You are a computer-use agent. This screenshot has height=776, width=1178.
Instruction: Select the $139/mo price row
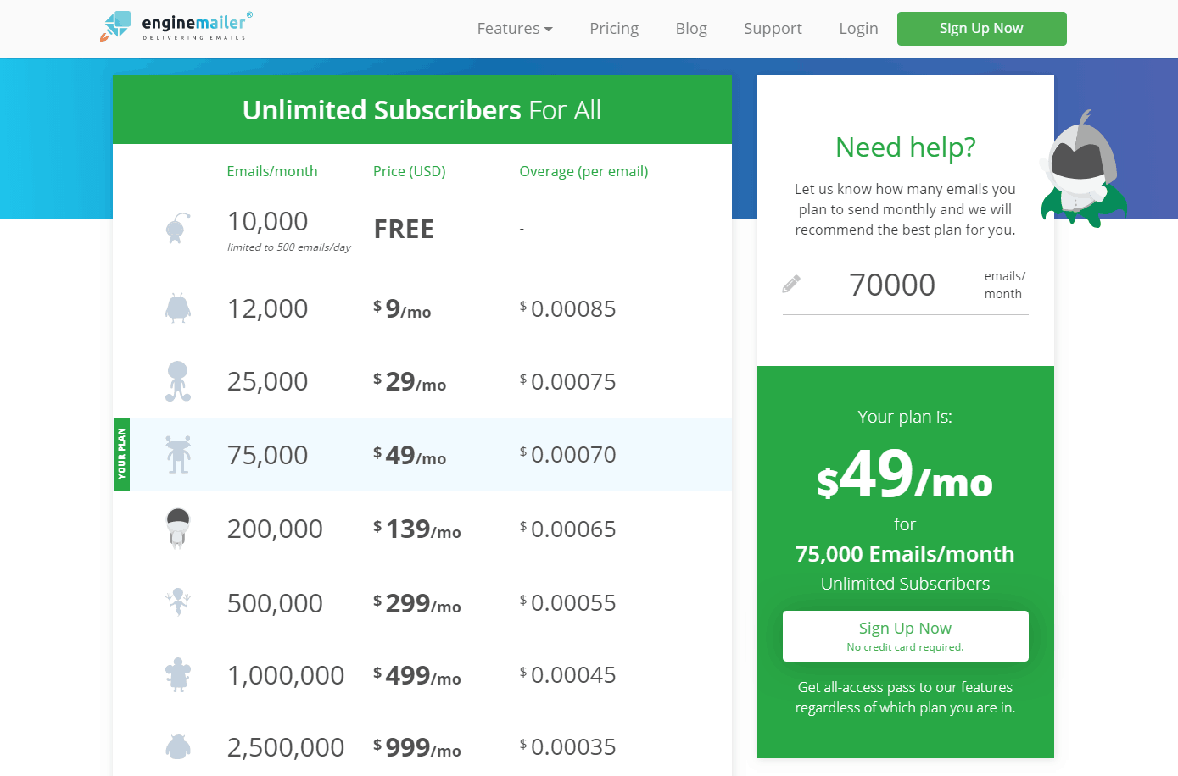click(422, 529)
